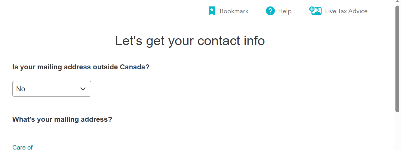The height and width of the screenshot is (151, 401).
Task: Open the Live Tax Advice text link
Action: [346, 11]
